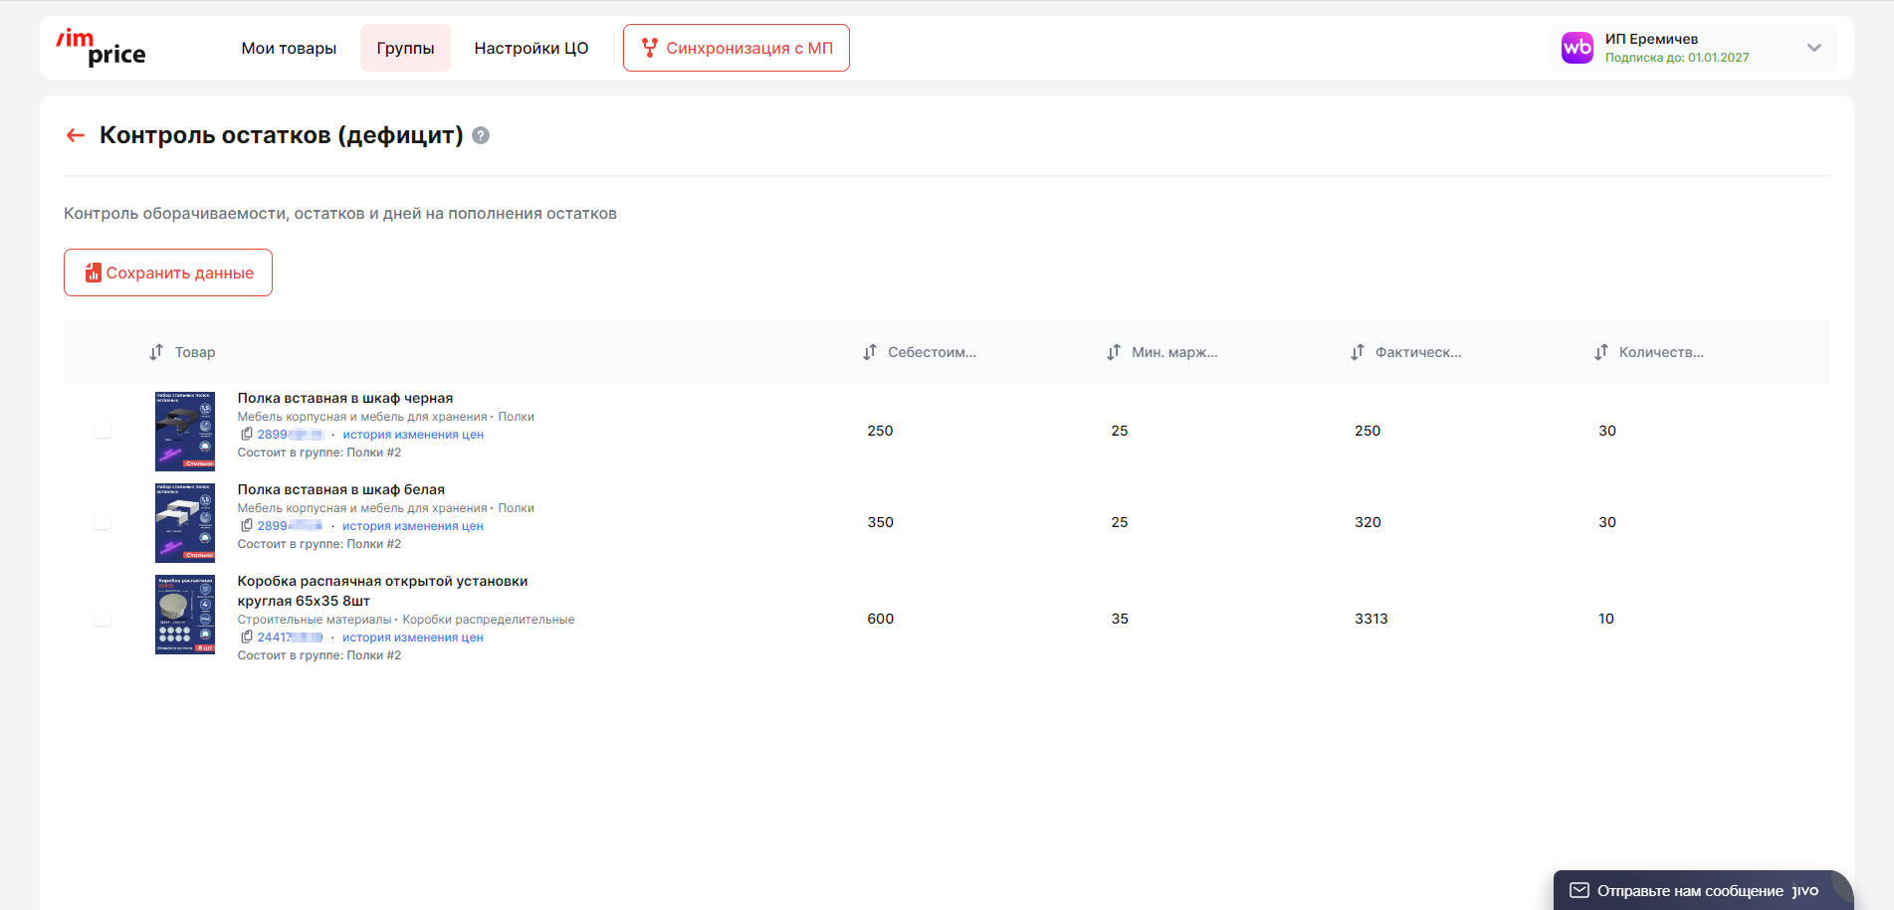Open история изменения цен for Полка белая
Viewport: 1894px width, 910px height.
[x=413, y=526]
